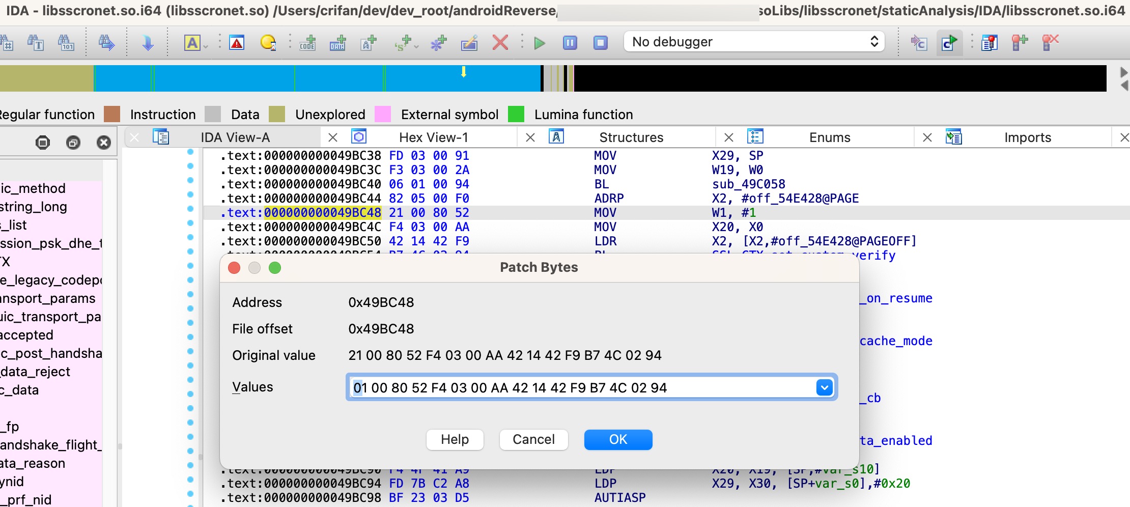This screenshot has width=1130, height=507.
Task: Click the Unexplored legend color swatch
Action: tap(277, 114)
